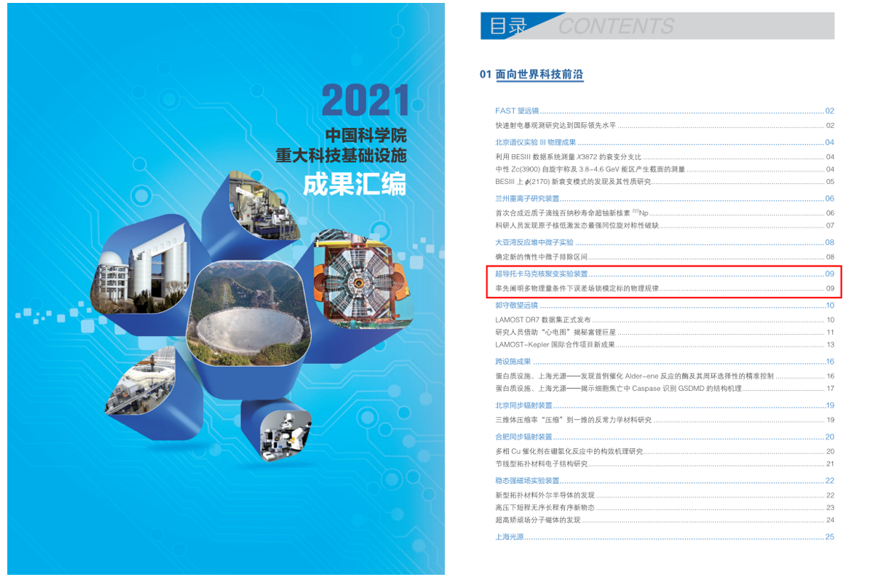Select the 快速射电暴观测研究 article line

(x=555, y=126)
